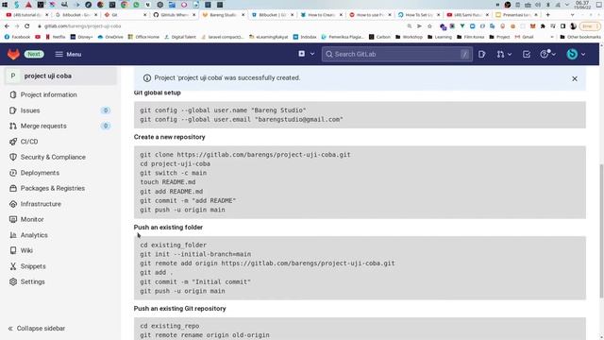This screenshot has height=340, width=604.
Task: Click the page vertical scrollbar
Action: pos(601,230)
